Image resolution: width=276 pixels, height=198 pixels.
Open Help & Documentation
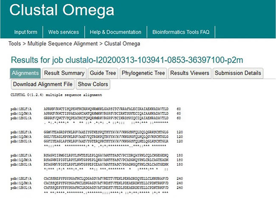[115, 32]
